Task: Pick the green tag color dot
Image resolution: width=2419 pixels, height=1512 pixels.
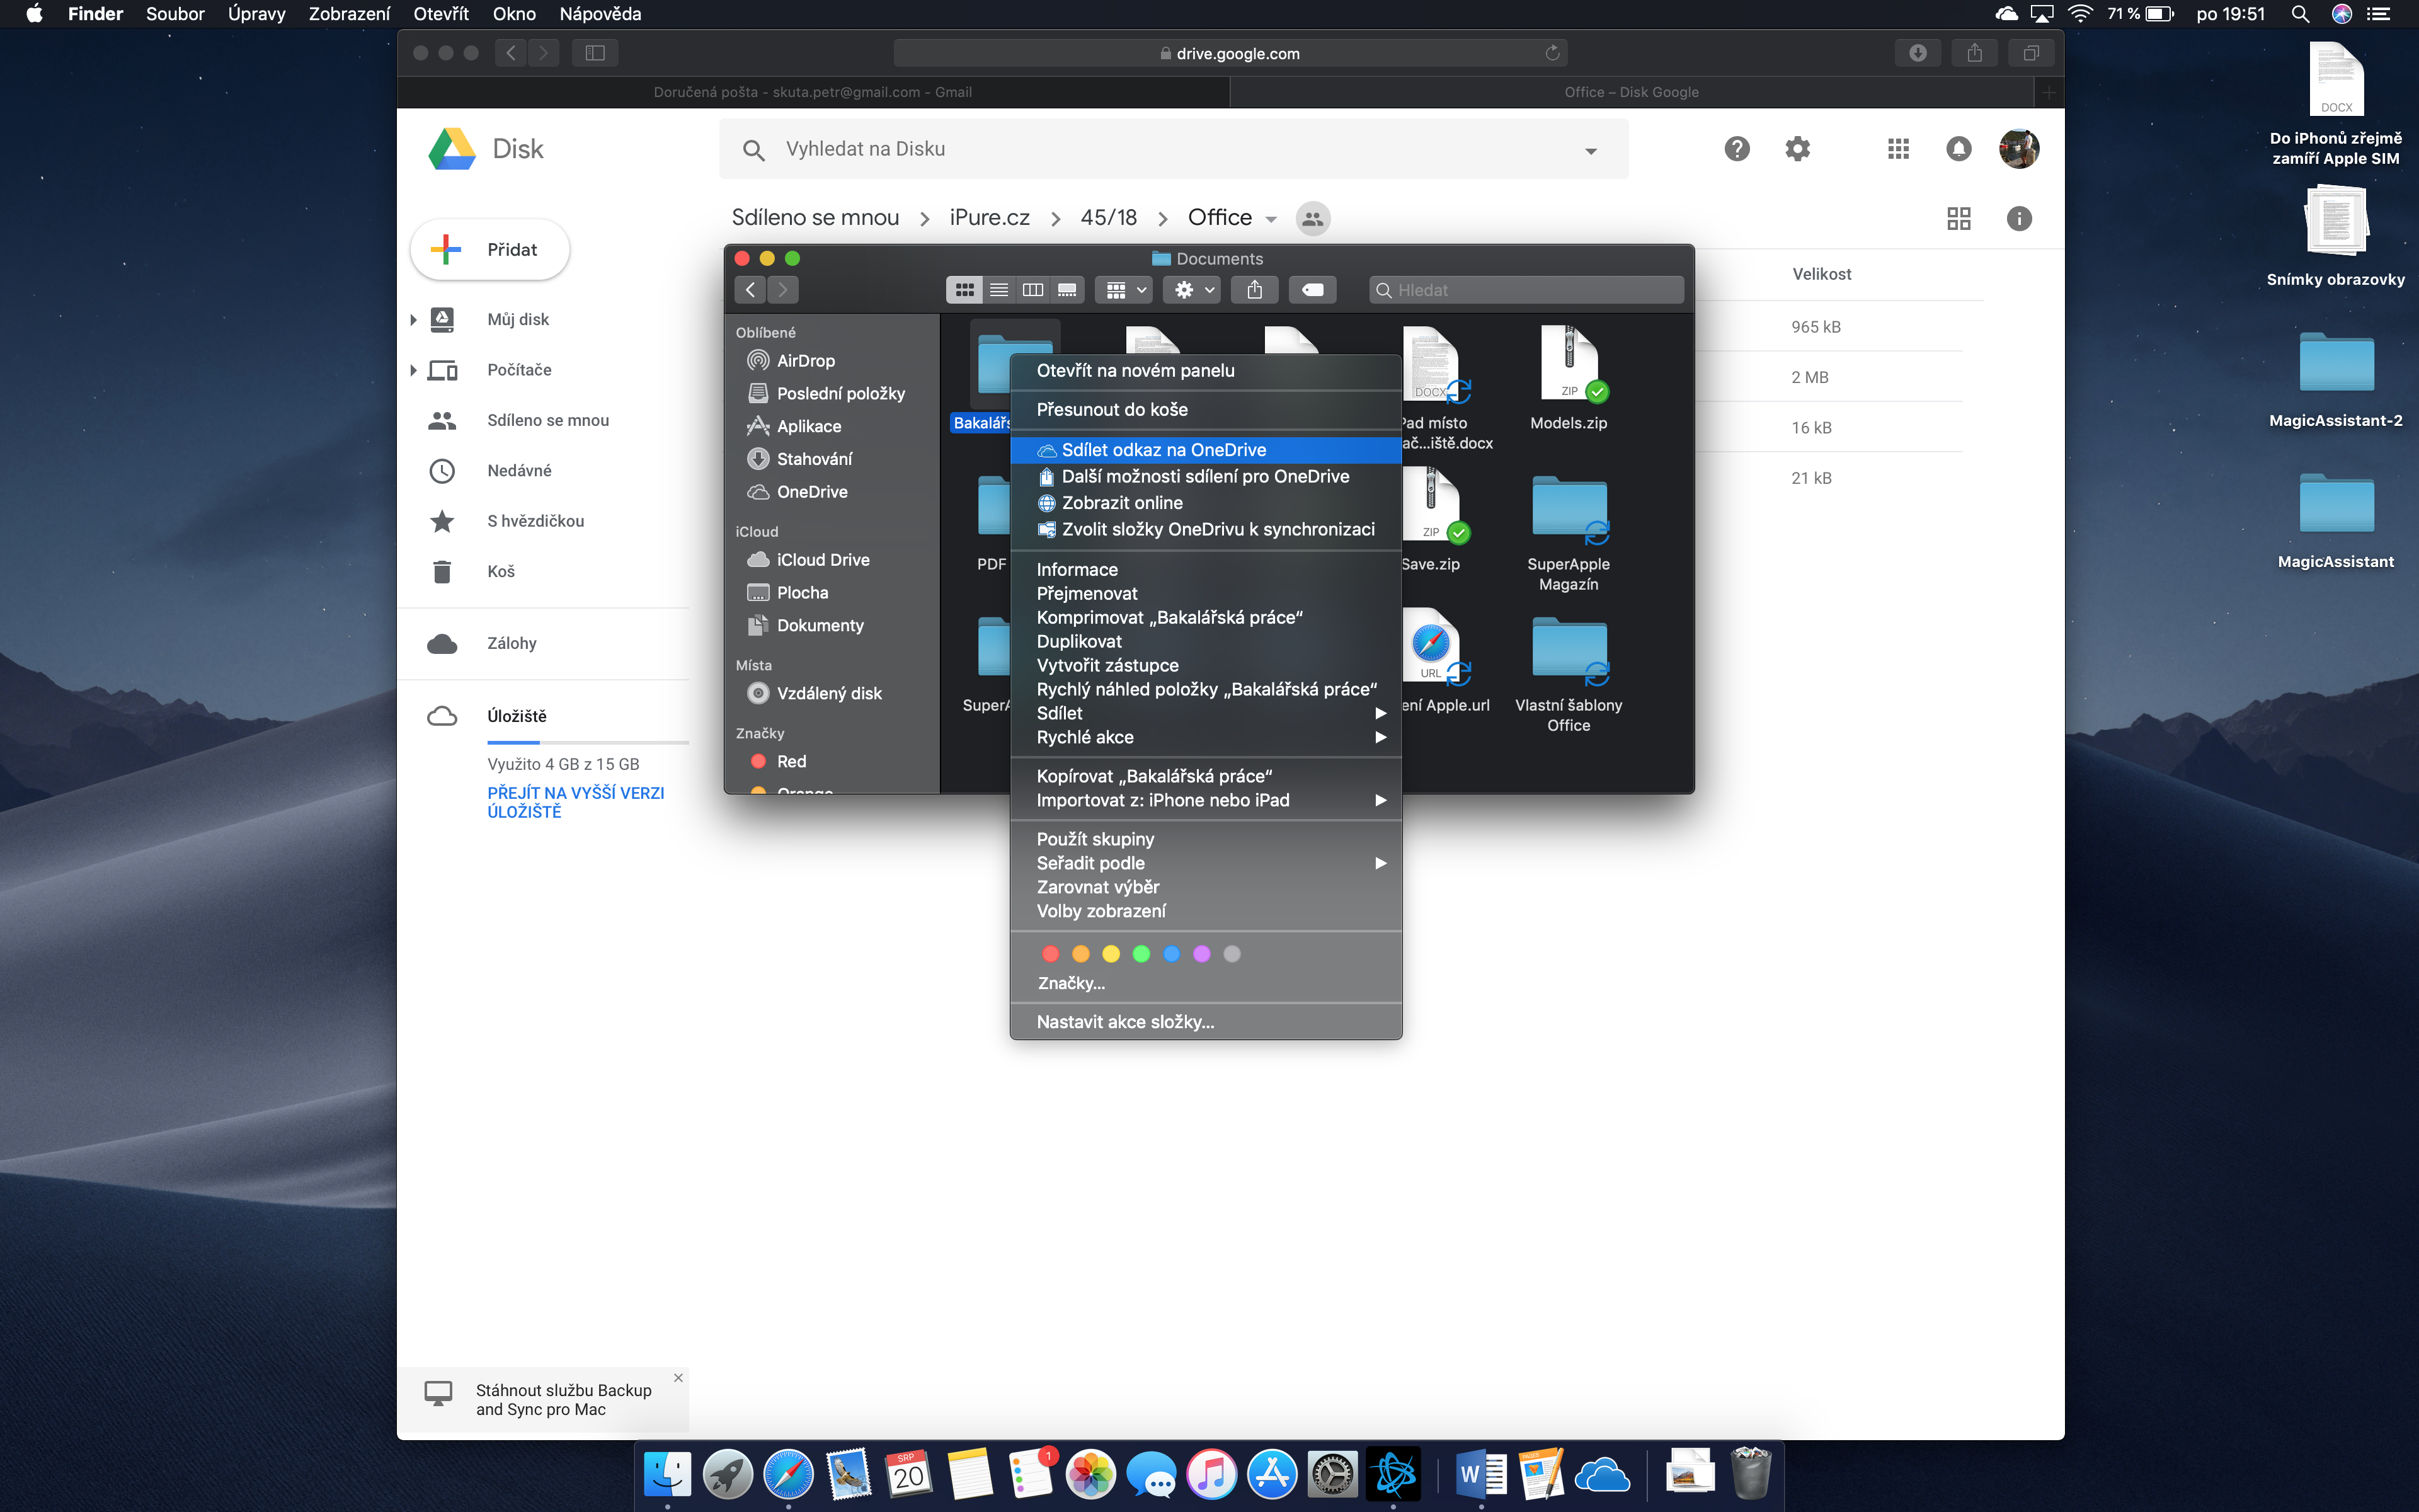Action: pos(1141,954)
